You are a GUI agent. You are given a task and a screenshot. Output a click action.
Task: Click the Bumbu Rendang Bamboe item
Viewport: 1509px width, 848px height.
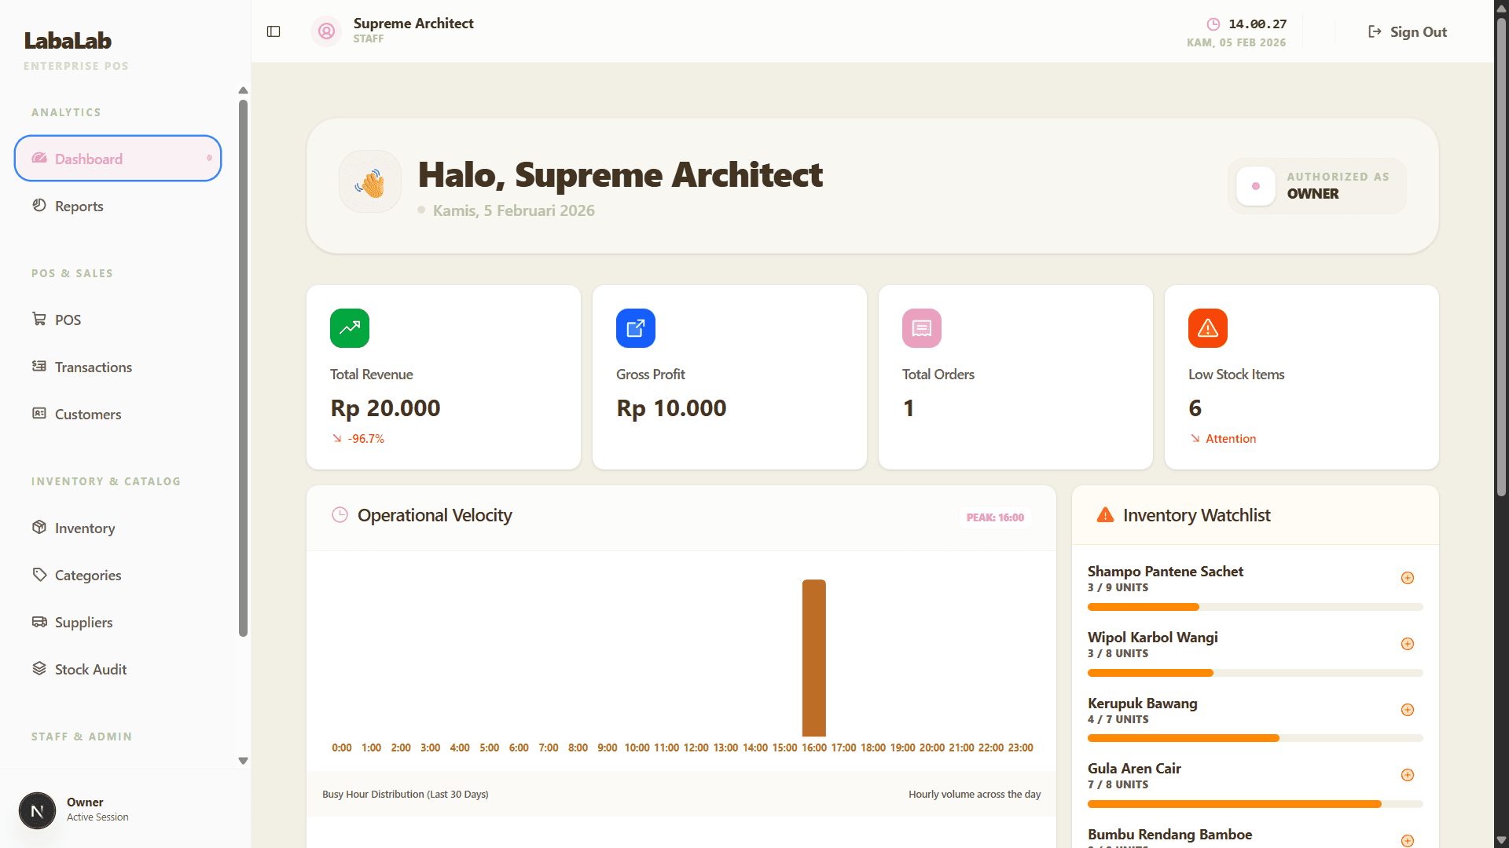tap(1169, 834)
